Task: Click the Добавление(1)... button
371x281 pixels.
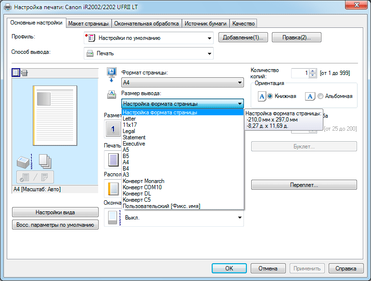Action: (243, 37)
